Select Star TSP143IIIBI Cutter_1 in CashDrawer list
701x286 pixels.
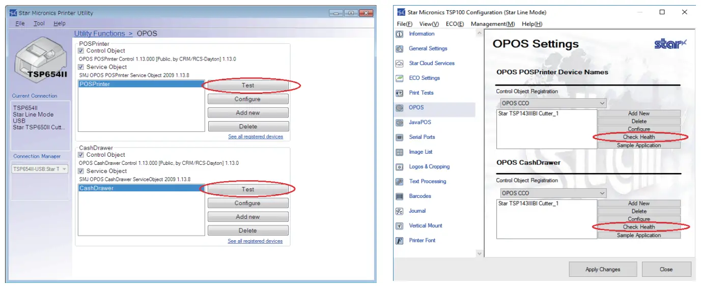point(528,204)
